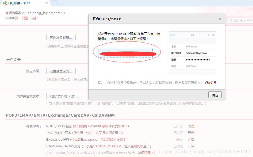Open the 了解更多 link in dialog
This screenshot has width=253, height=157.
(x=210, y=83)
